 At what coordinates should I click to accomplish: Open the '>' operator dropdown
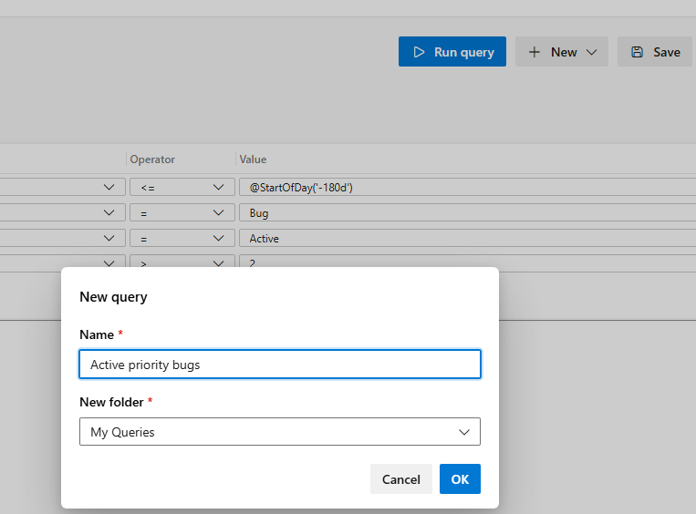coord(182,262)
